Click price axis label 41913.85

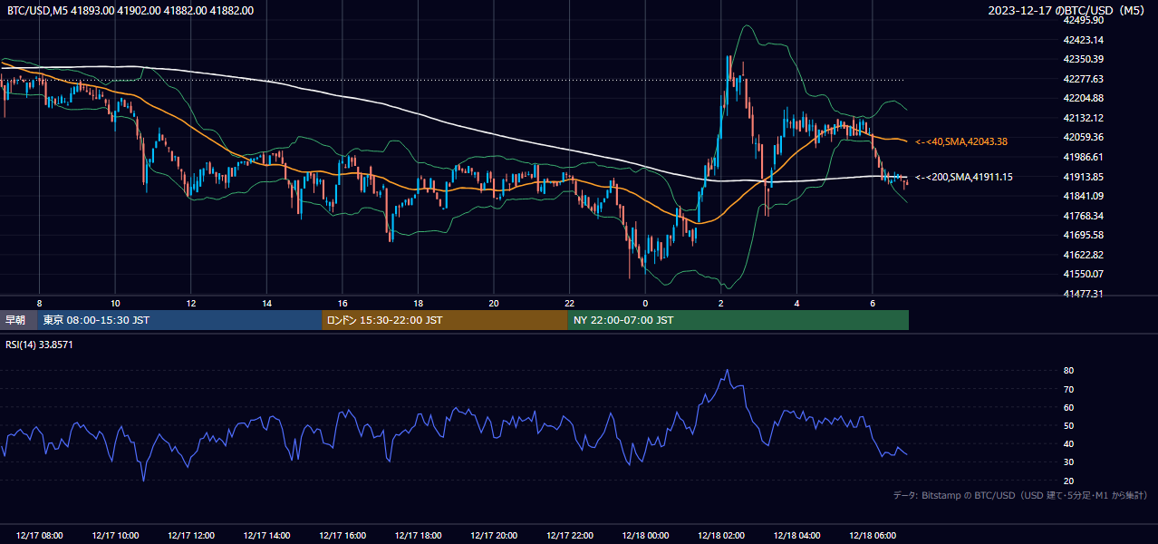(1083, 177)
